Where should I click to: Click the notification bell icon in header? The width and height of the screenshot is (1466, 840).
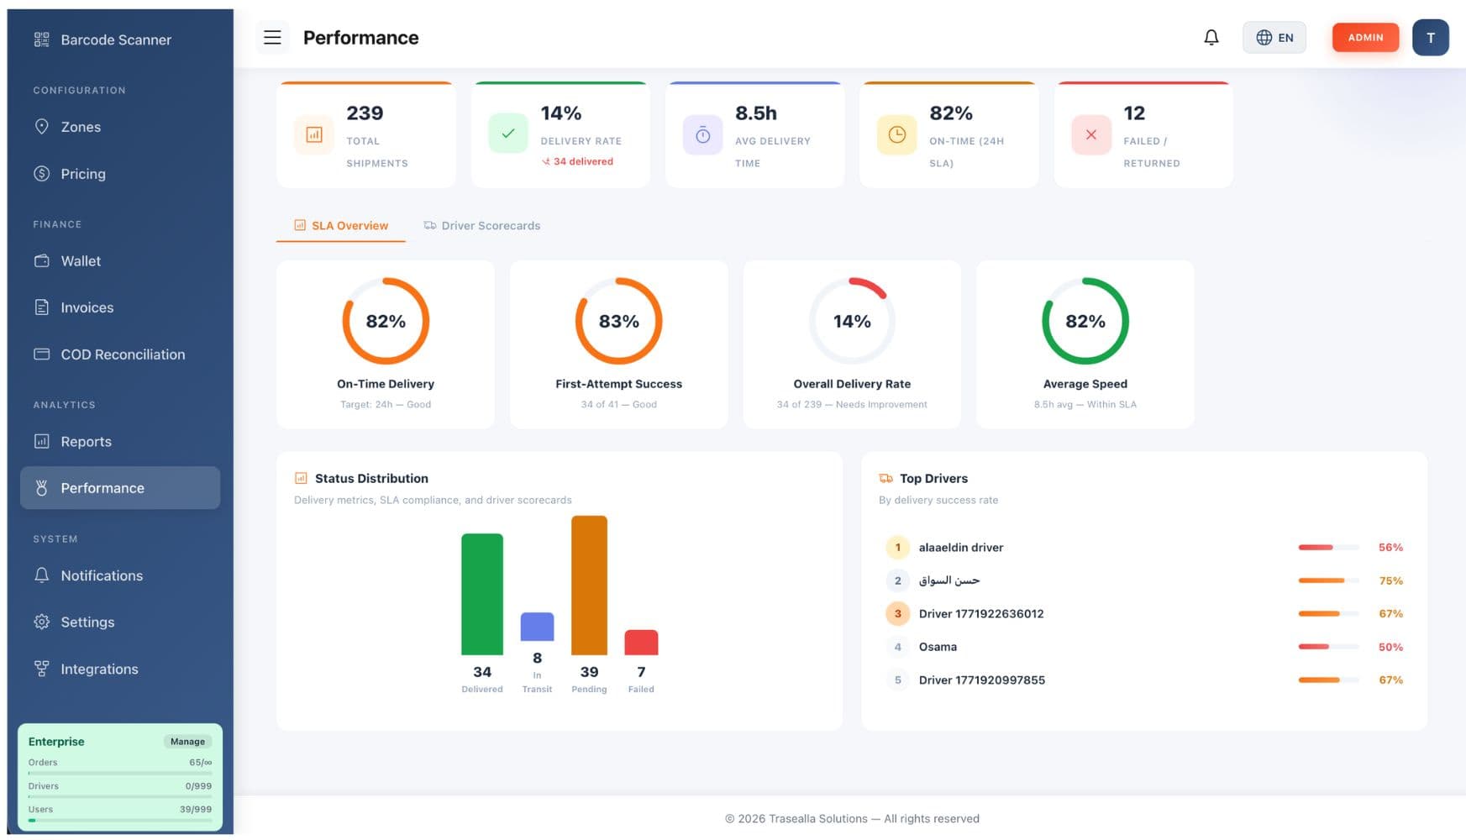point(1211,38)
